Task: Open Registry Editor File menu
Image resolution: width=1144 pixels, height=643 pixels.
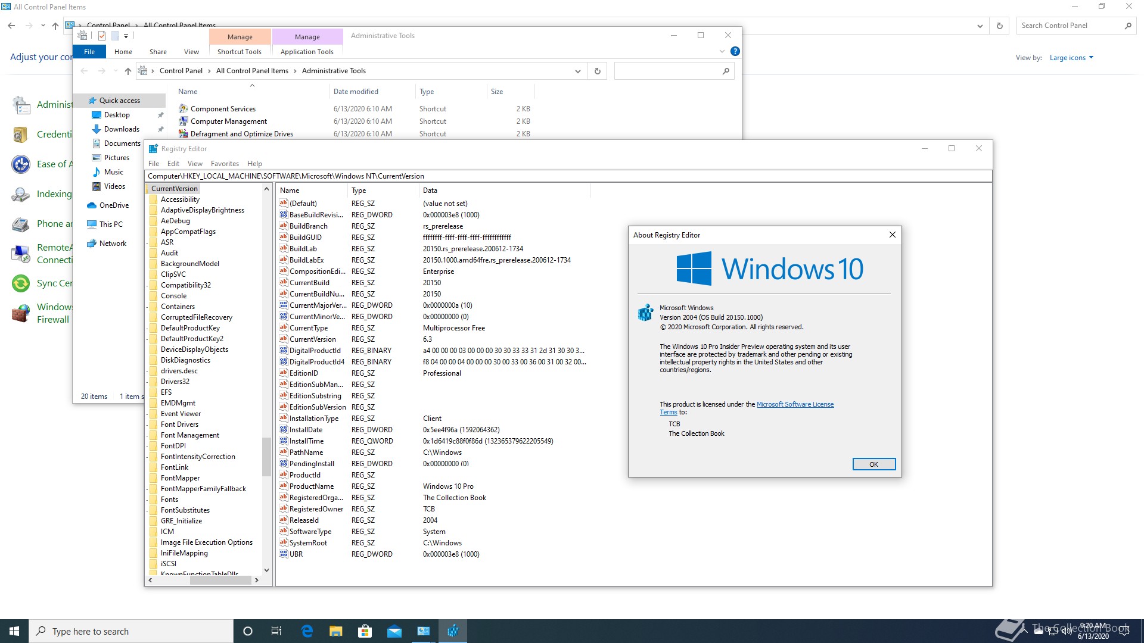Action: click(x=154, y=164)
